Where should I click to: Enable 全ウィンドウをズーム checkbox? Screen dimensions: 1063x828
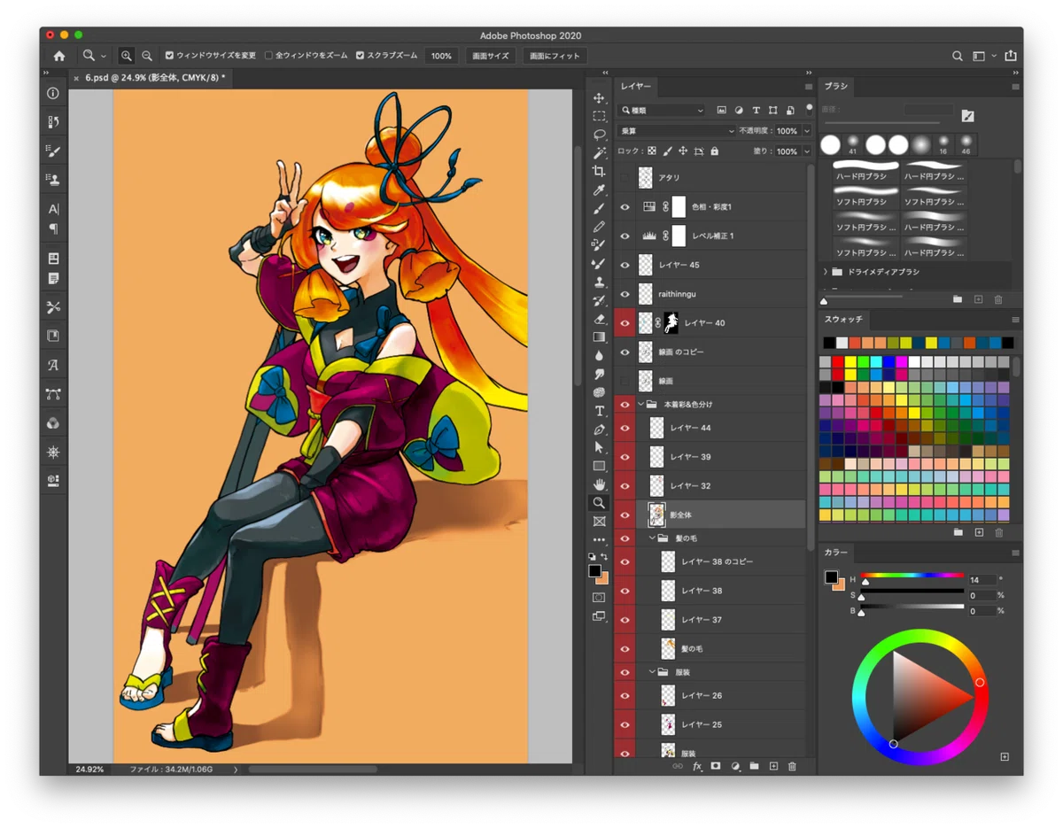pos(268,56)
